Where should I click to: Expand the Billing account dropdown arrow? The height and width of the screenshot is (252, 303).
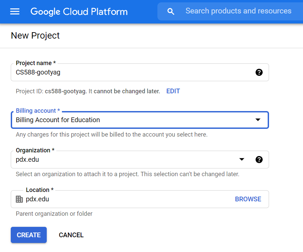click(258, 120)
